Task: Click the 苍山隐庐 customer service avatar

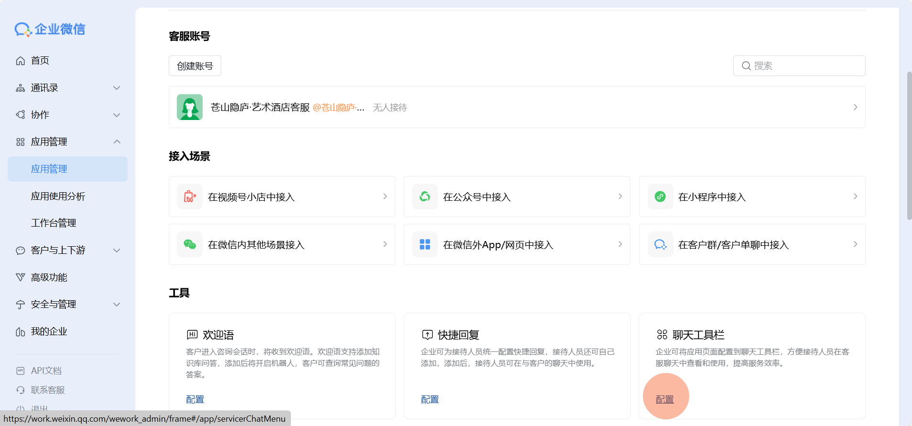Action: [x=190, y=107]
